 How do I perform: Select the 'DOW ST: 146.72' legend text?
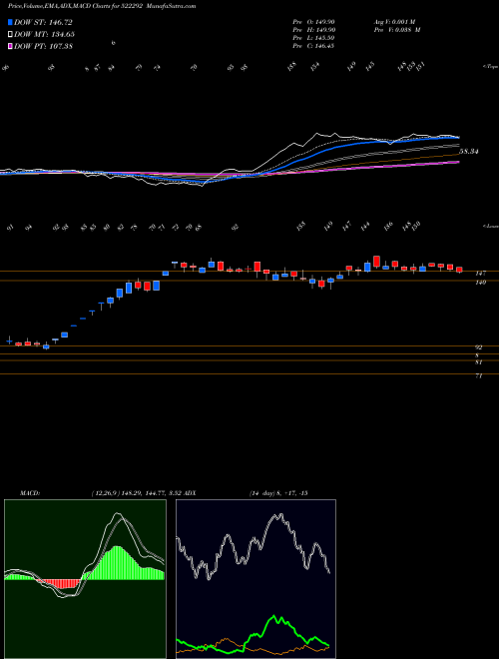43,22
